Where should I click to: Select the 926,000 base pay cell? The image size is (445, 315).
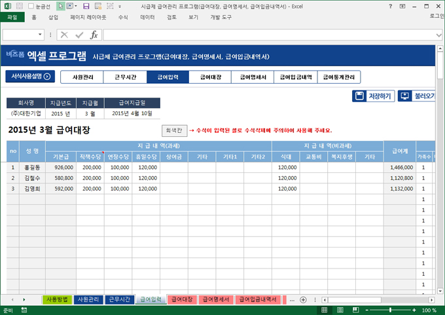(x=61, y=167)
